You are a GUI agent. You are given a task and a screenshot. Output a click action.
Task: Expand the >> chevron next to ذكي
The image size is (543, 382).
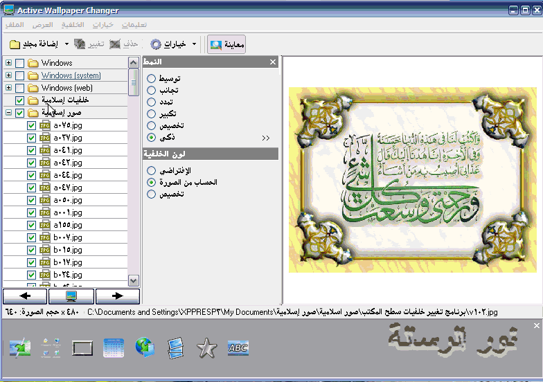266,138
